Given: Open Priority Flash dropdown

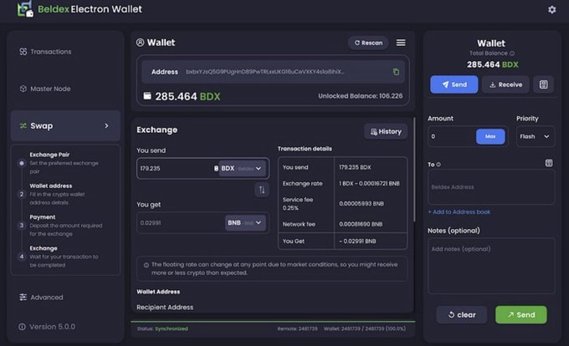Looking at the screenshot, I should [535, 136].
